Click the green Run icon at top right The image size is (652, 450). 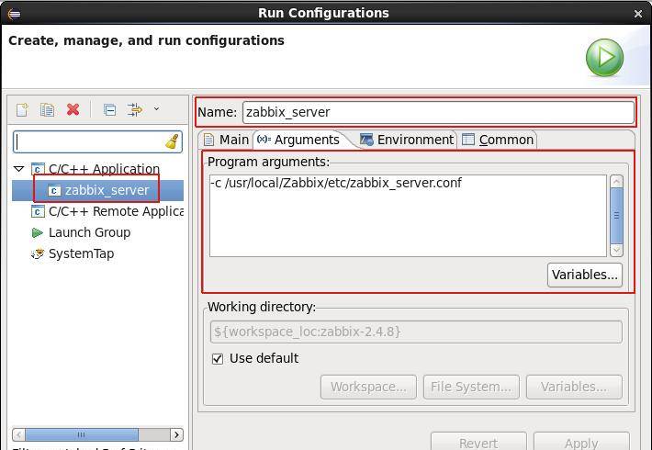pyautogui.click(x=604, y=57)
